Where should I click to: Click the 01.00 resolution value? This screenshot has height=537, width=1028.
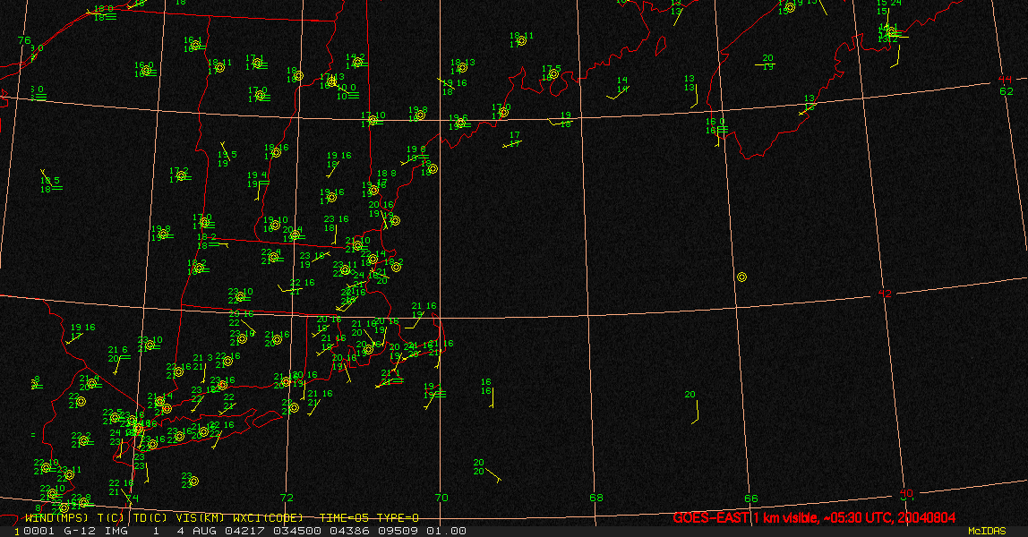click(447, 531)
